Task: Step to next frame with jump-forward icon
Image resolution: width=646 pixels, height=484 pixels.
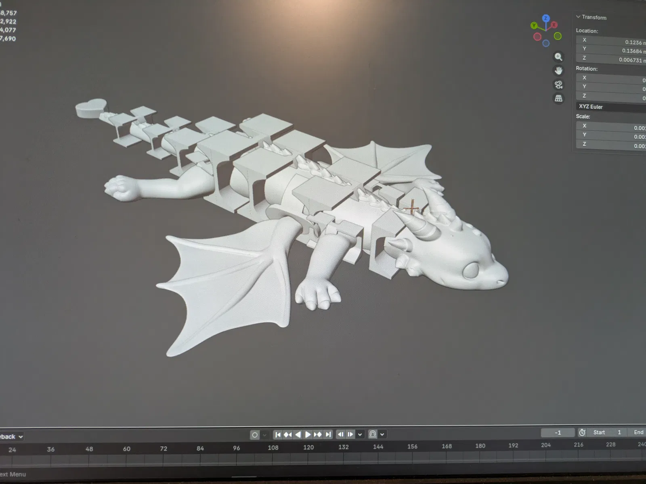Action: click(350, 434)
